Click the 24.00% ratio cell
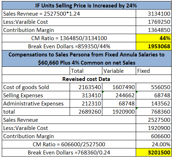The width and height of the screenshot is (172, 158). click(154, 144)
